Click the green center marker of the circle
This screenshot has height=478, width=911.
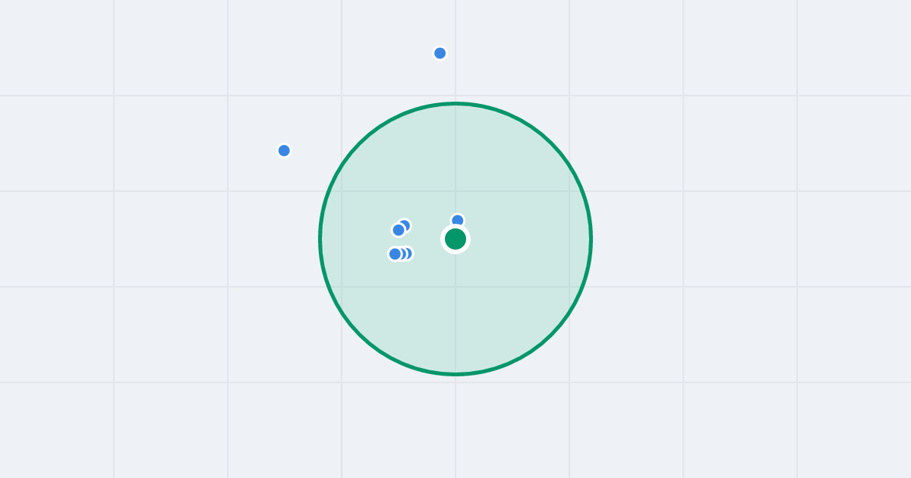[455, 239]
